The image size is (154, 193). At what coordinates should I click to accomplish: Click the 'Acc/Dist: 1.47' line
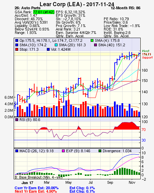click(x=26, y=15)
